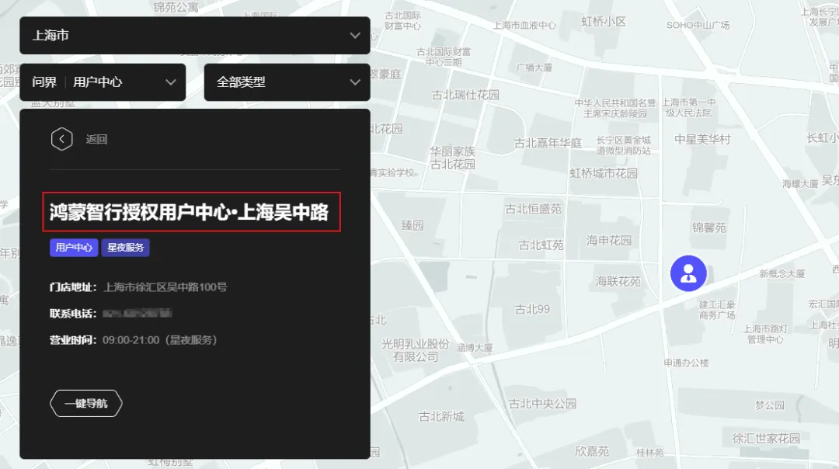Open the 全部类型 type dropdown
This screenshot has width=839, height=469.
[287, 82]
